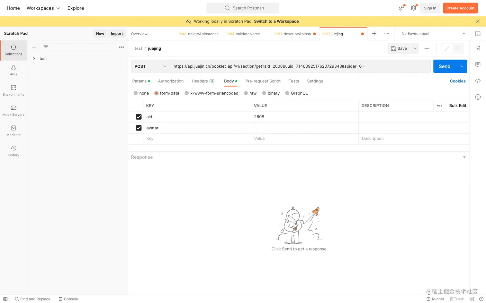
Task: Open the Environments sidebar panel
Action: (14, 91)
